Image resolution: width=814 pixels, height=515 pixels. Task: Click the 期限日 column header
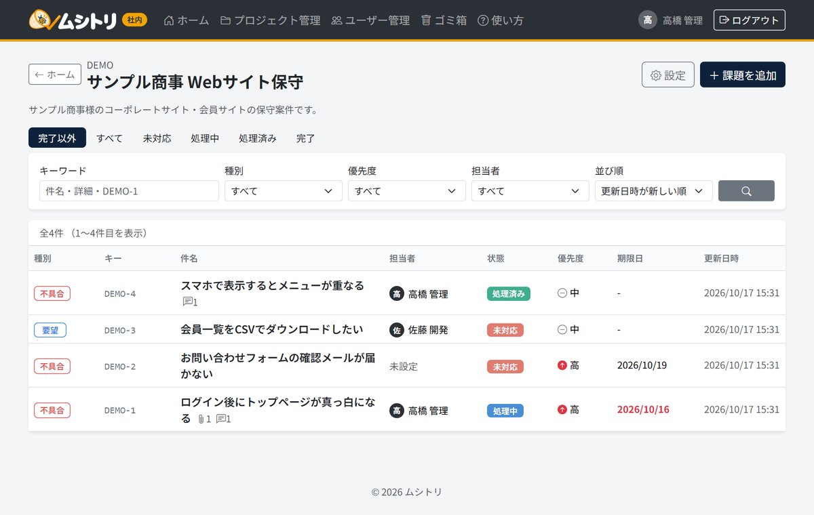coord(630,258)
